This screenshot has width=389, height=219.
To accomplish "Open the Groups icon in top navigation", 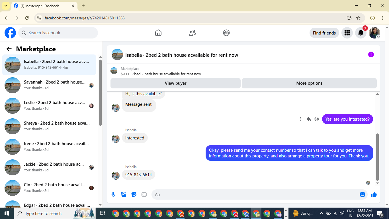I will tap(226, 33).
